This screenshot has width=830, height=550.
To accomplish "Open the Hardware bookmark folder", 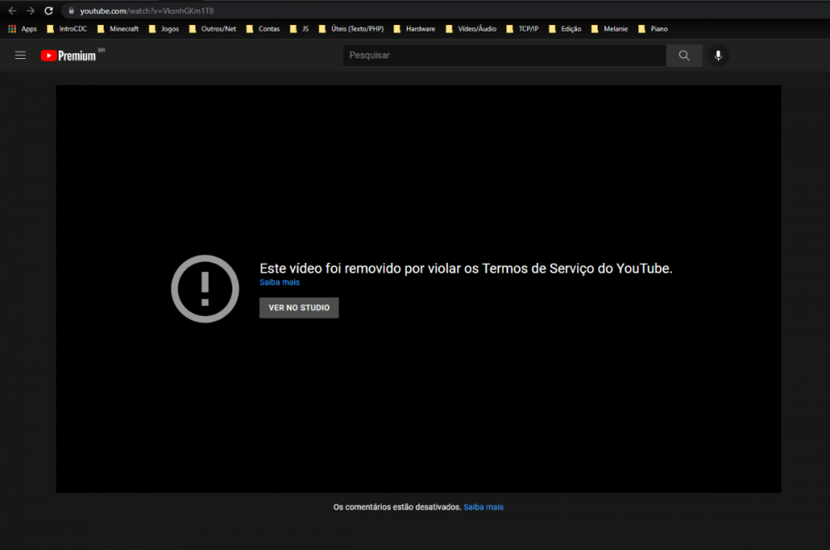I will [x=414, y=28].
